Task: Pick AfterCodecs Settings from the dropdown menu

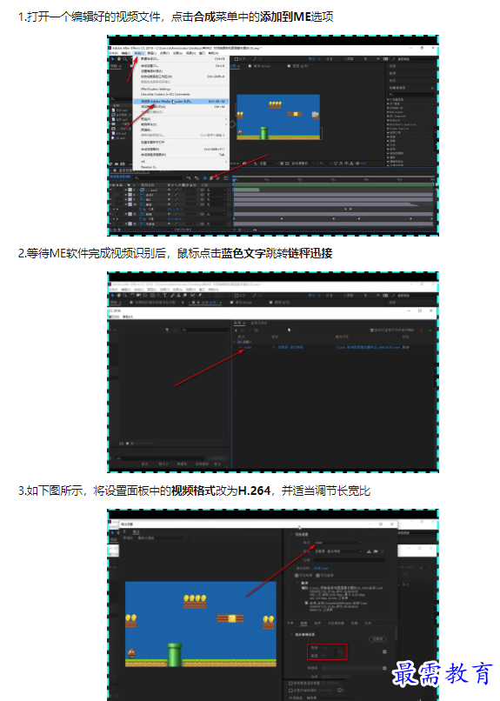Action: 156,89
